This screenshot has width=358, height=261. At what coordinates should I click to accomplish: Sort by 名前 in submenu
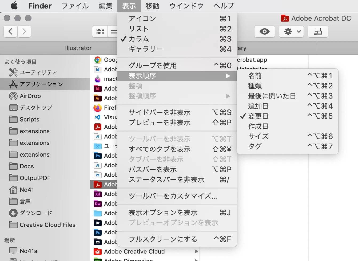click(x=288, y=76)
